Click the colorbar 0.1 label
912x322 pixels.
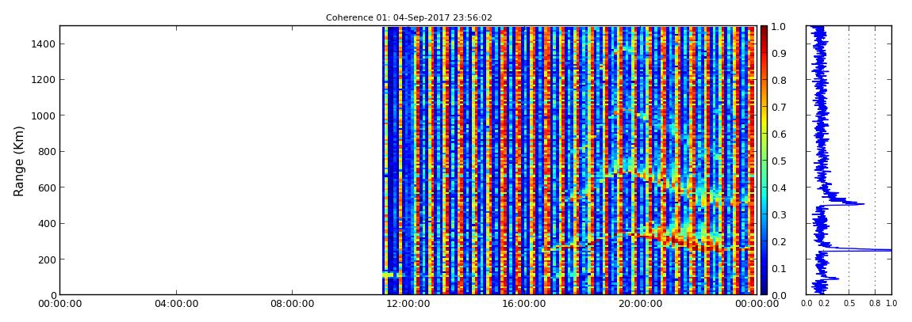tap(778, 268)
